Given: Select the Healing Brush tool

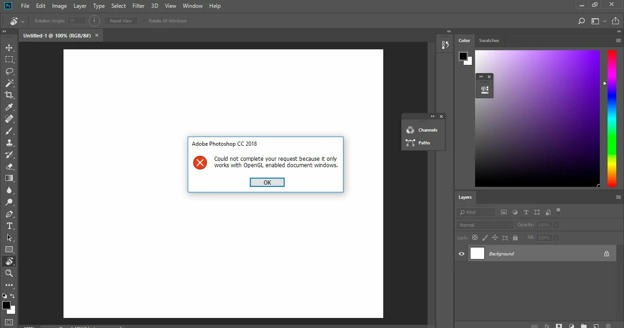Looking at the screenshot, I should (9, 119).
